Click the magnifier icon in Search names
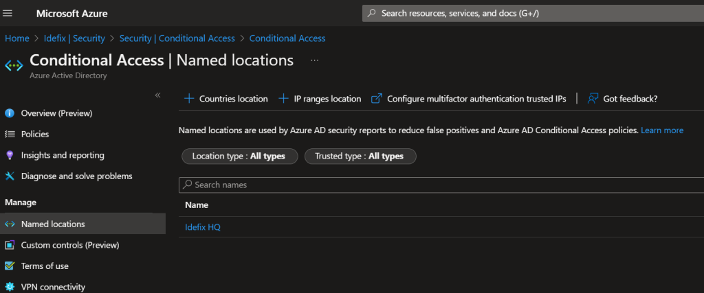Screen dimensions: 704x293 click(188, 184)
